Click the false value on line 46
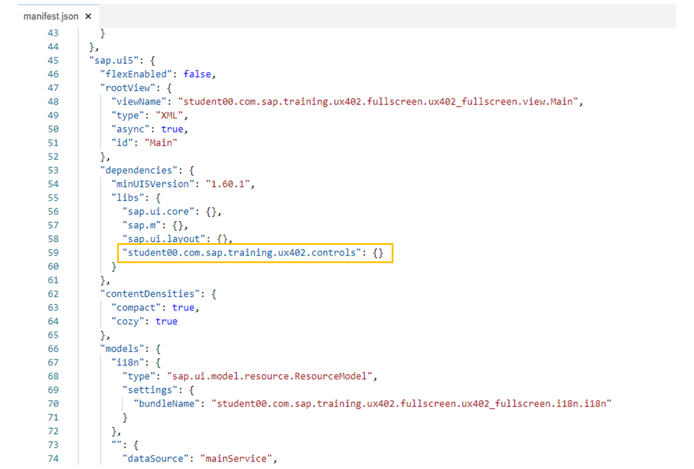The height and width of the screenshot is (469, 694). click(197, 74)
